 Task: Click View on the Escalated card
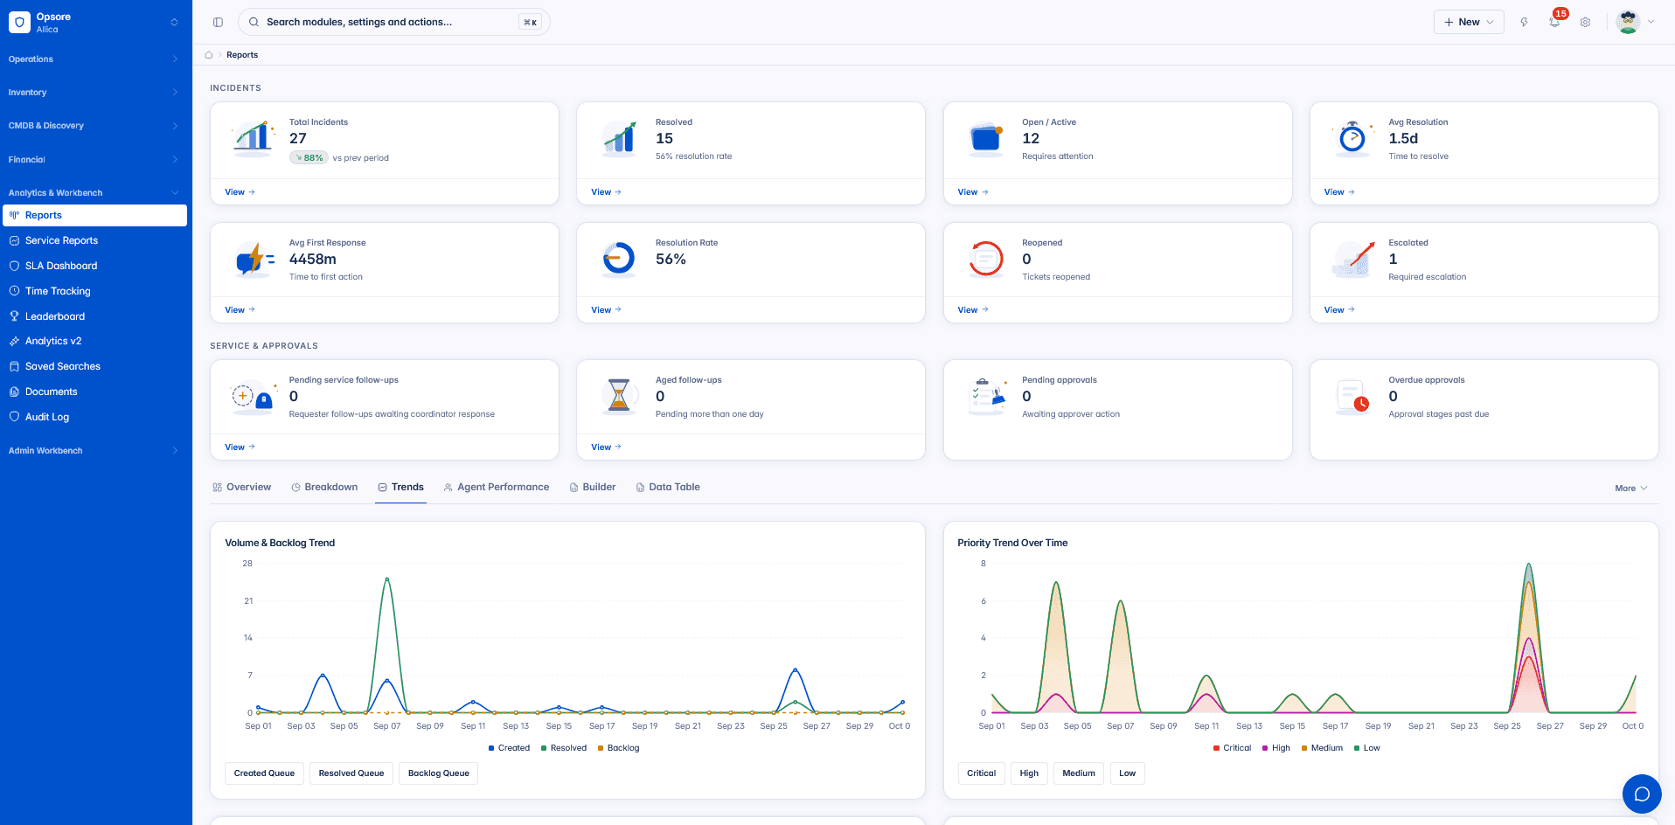(1339, 310)
